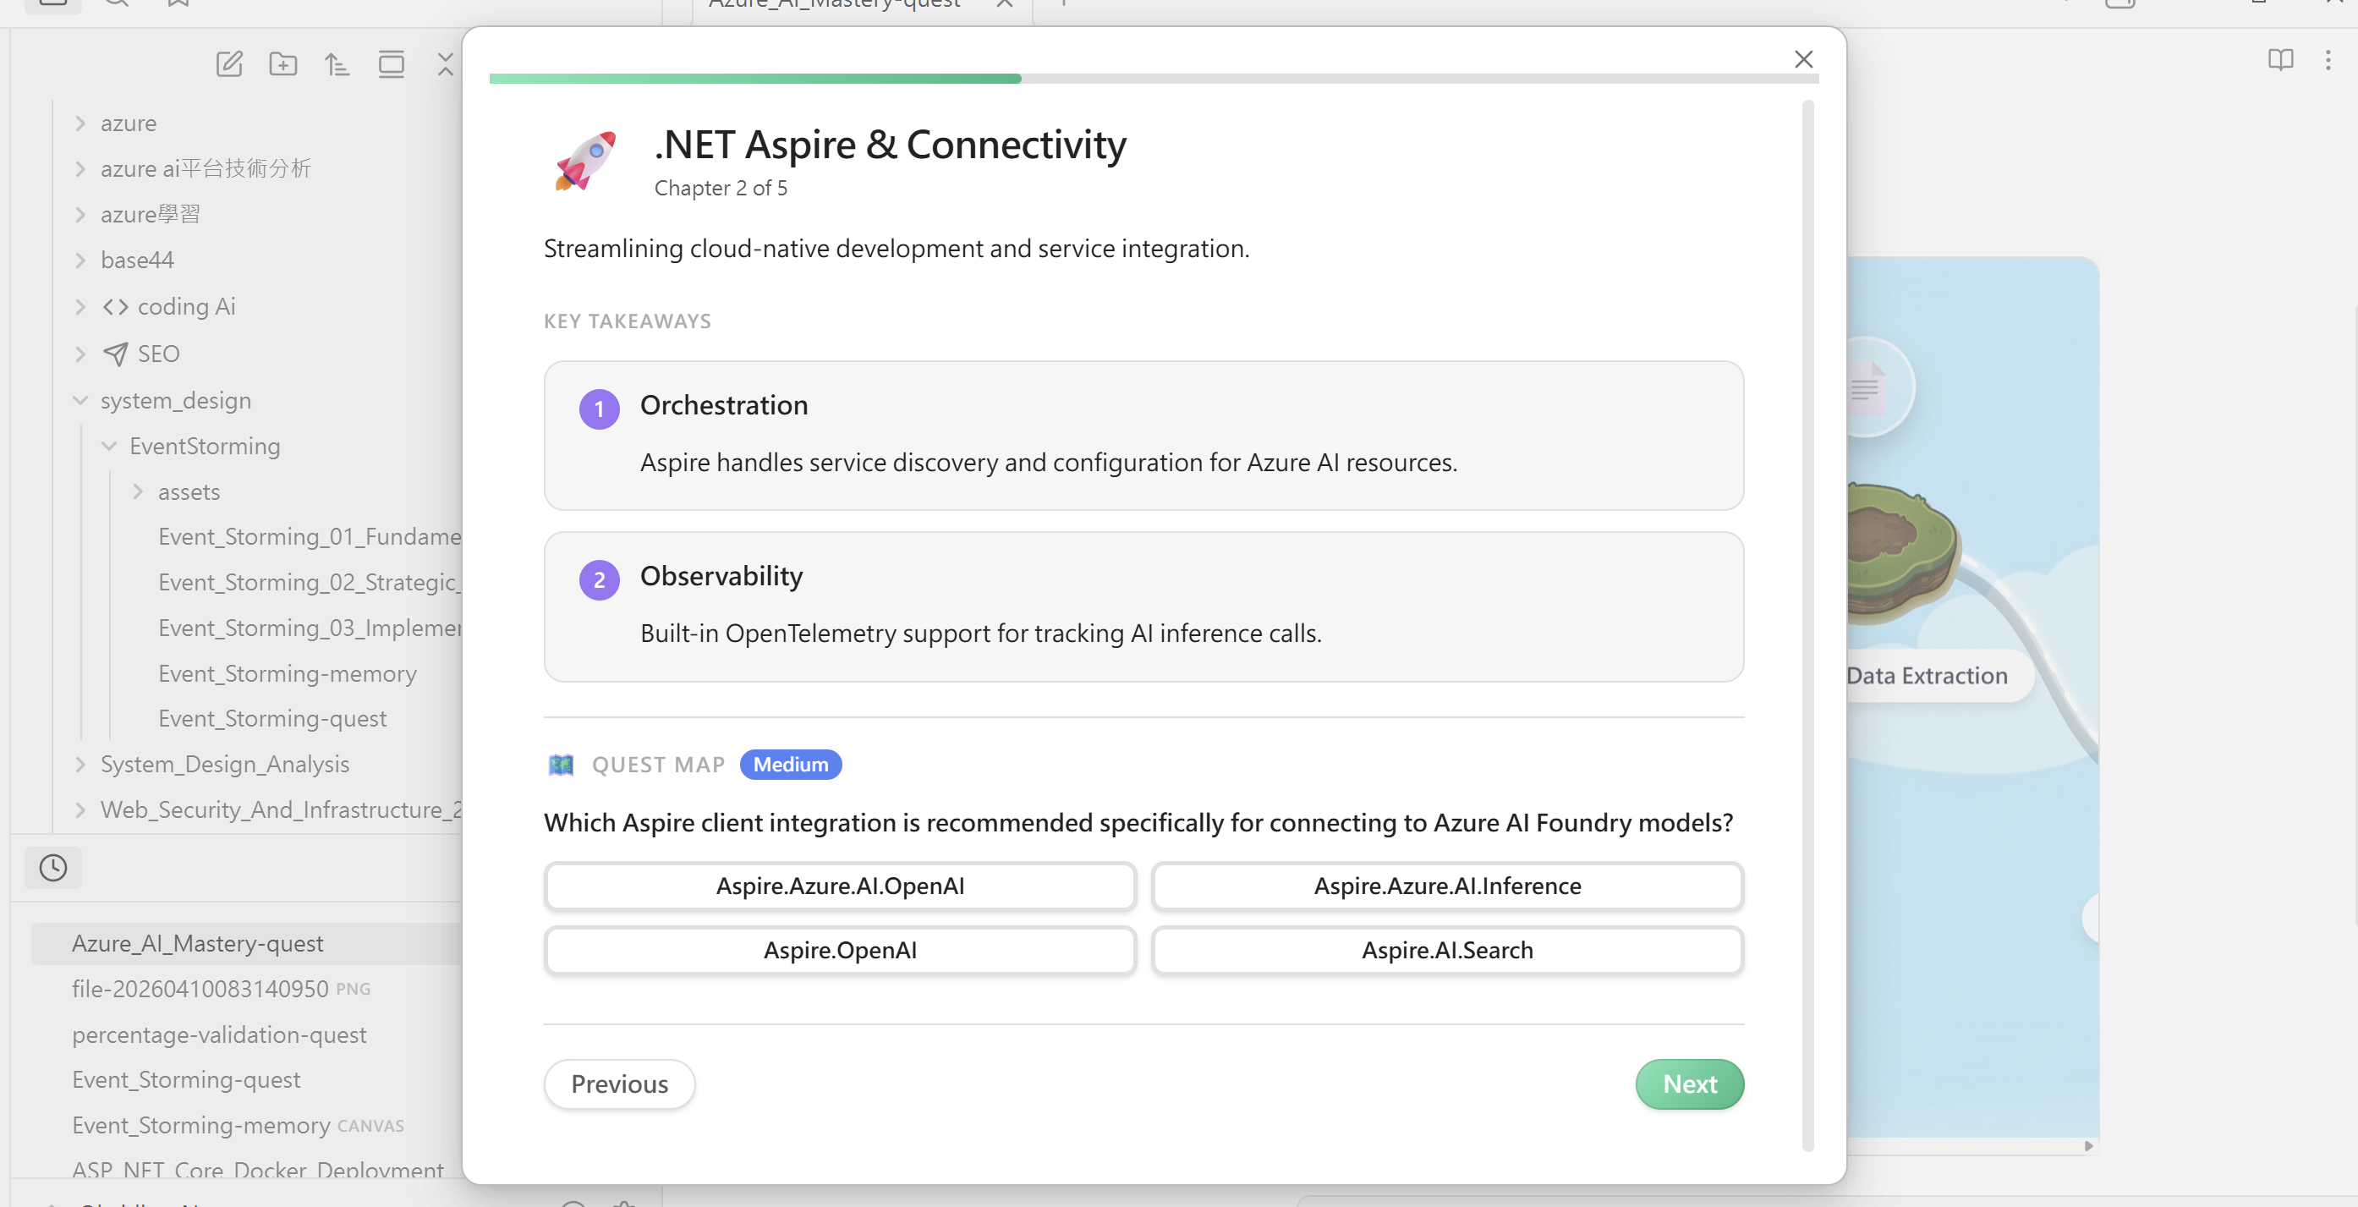Viewport: 2358px width, 1207px height.
Task: Go to the Previous chapter
Action: (620, 1084)
